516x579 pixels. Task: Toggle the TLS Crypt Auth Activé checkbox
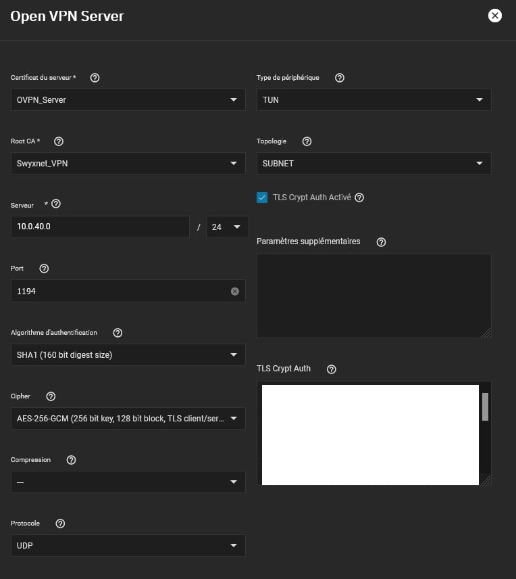pyautogui.click(x=262, y=198)
